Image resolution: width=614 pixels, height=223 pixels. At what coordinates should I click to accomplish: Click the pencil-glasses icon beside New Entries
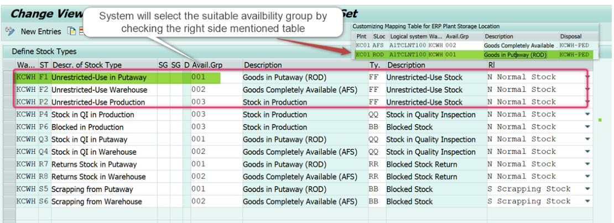(x=10, y=32)
